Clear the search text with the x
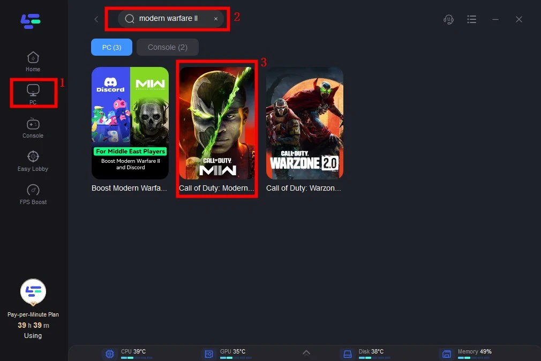The image size is (541, 361). coord(216,19)
